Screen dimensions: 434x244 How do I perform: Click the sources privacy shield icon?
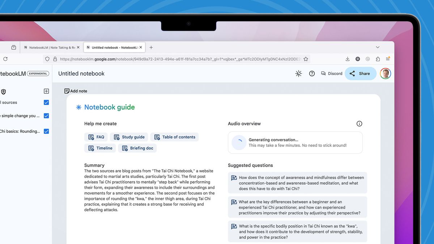pyautogui.click(x=3, y=92)
